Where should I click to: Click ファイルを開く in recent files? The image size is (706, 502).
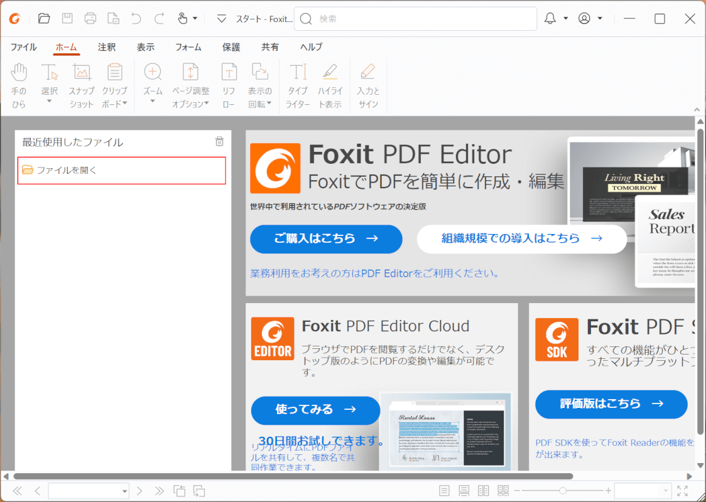click(122, 171)
